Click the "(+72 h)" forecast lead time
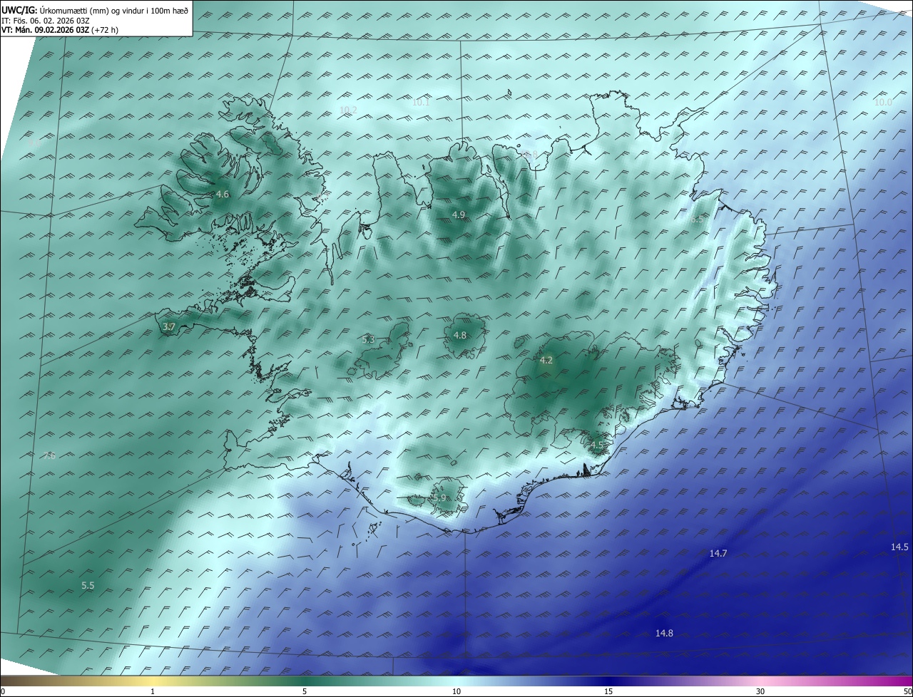The image size is (913, 697). point(105,30)
